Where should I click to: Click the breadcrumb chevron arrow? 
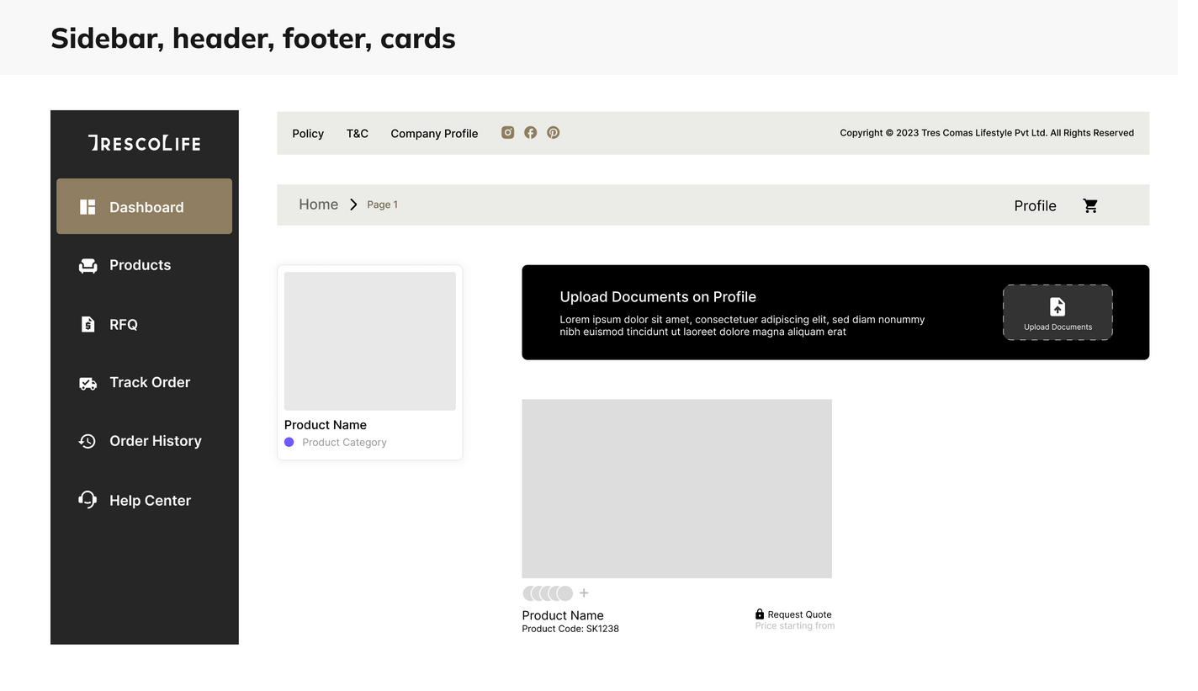(353, 205)
